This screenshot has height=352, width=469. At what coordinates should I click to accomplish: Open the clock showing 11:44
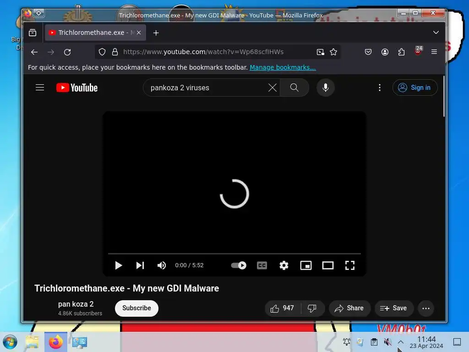coord(426,342)
